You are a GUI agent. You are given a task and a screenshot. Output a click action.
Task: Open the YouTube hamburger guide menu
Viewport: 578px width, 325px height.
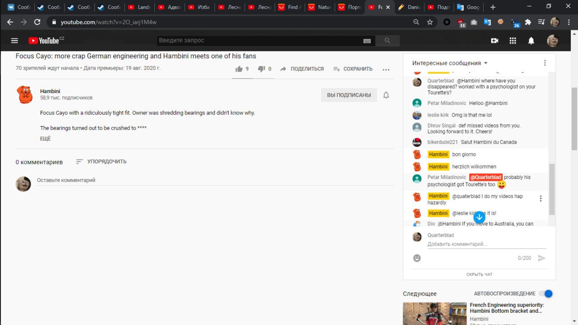click(14, 41)
